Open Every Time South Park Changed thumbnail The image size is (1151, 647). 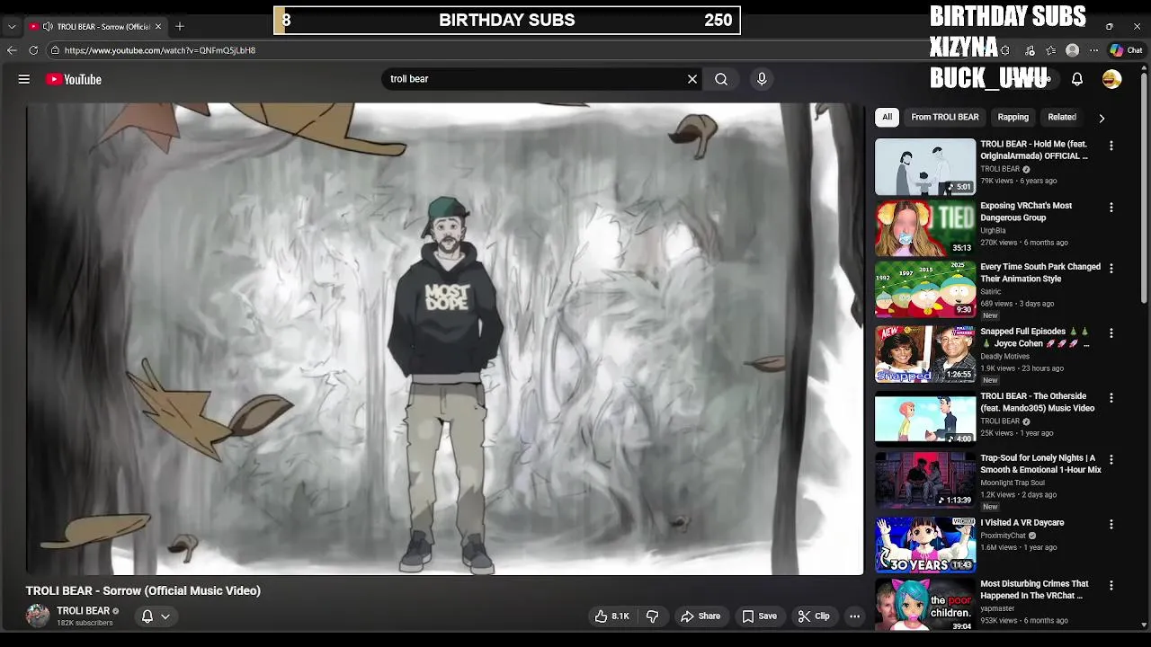(x=925, y=289)
